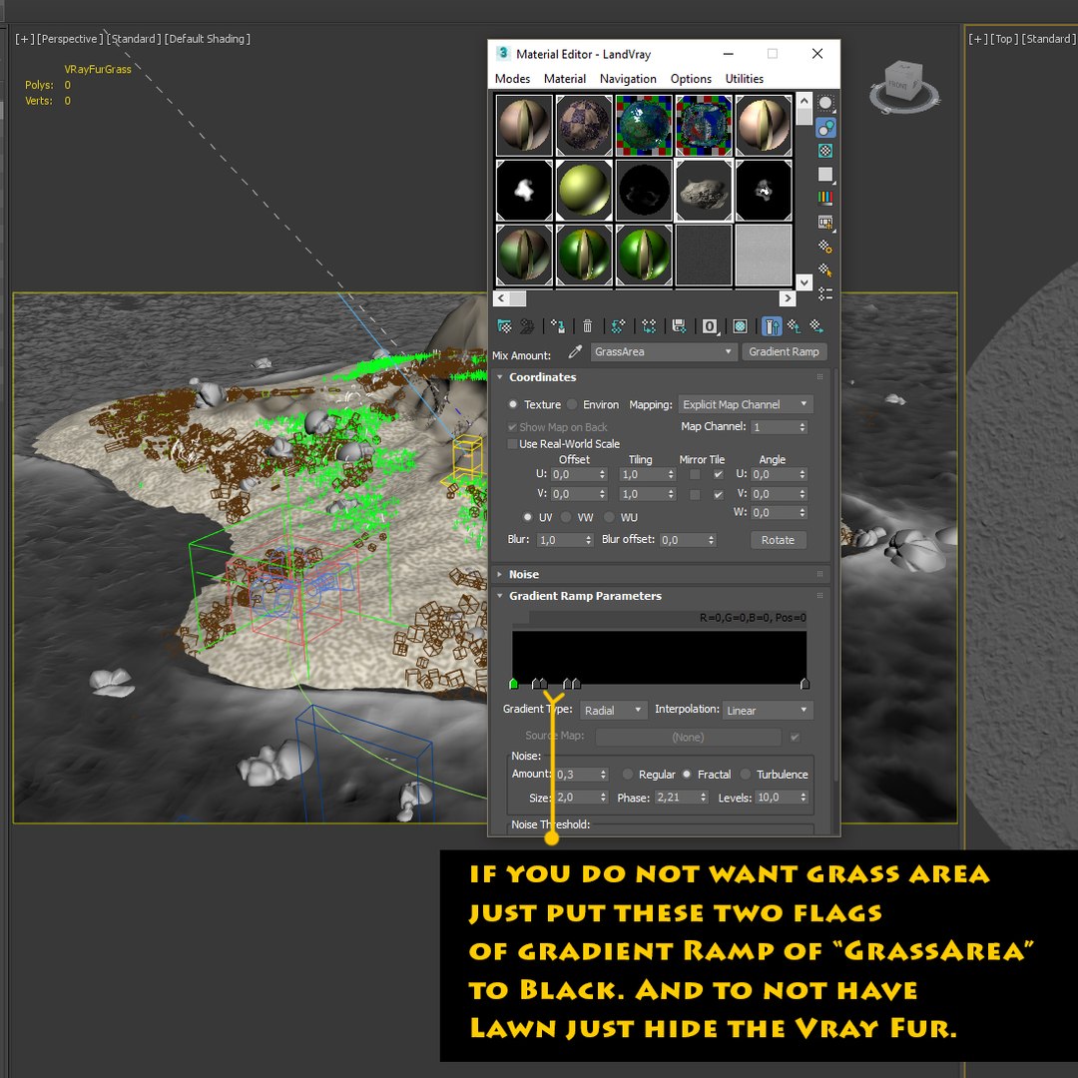Click the Make Unique icon
1078x1078 pixels.
point(649,325)
